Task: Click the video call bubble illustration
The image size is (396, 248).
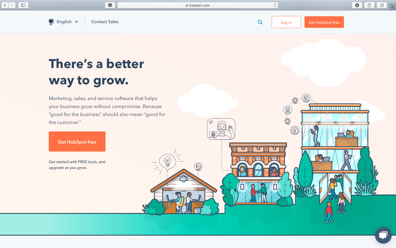Action: (221, 129)
